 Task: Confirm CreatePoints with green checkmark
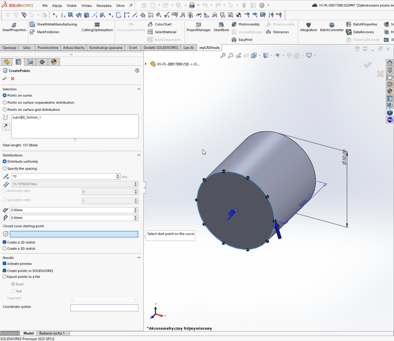5,79
